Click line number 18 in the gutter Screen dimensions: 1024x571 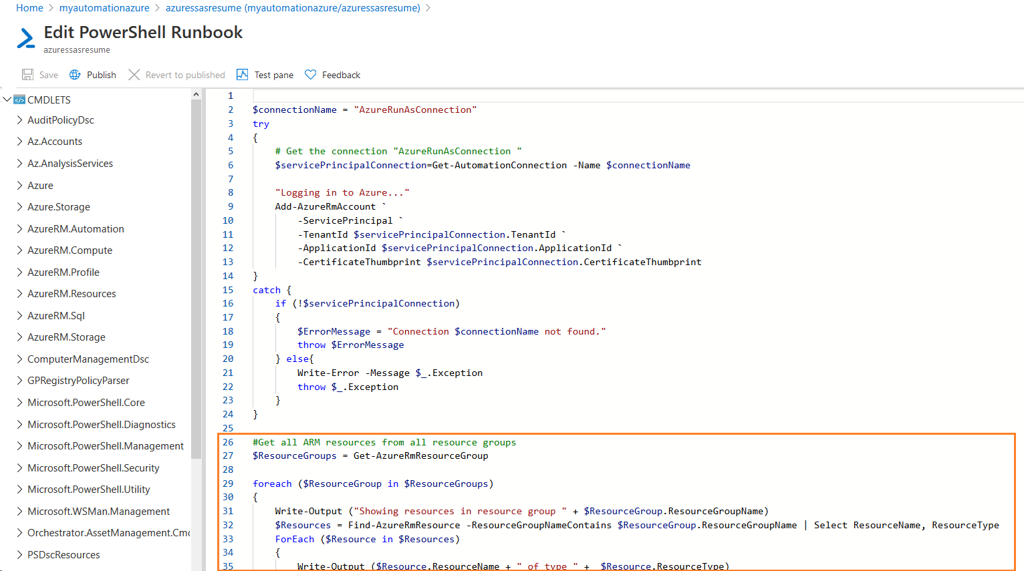(228, 331)
